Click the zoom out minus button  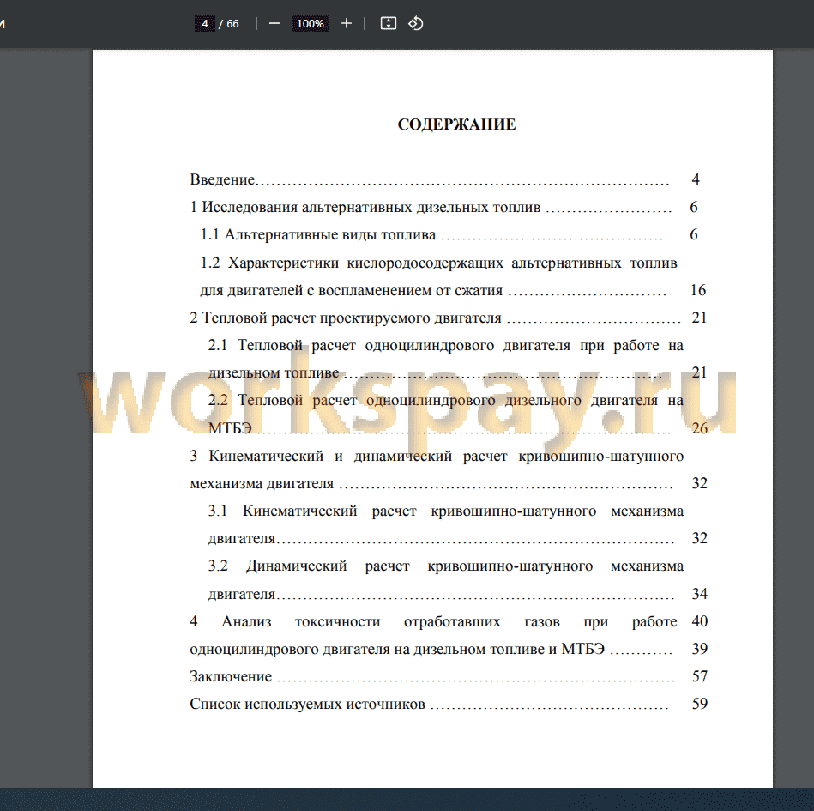tap(274, 23)
